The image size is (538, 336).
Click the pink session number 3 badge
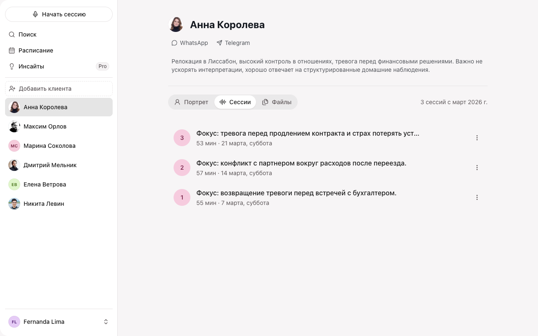182,138
